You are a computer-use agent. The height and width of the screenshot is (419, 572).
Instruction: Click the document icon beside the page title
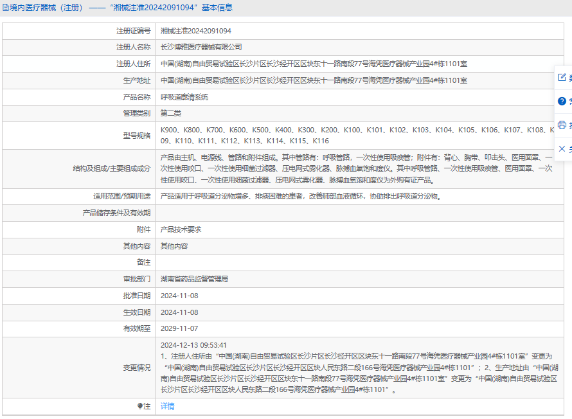tap(6, 8)
